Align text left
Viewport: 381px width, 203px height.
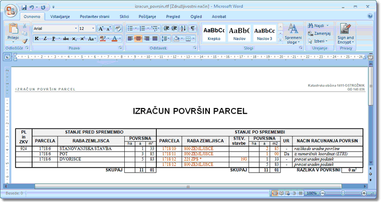click(130, 39)
